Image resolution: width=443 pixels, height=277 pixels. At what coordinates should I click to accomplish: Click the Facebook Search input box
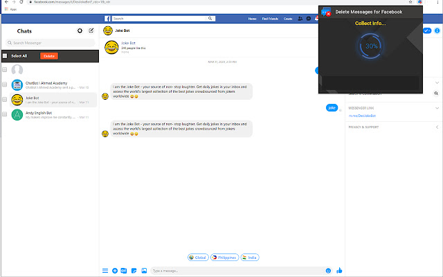[x=160, y=19]
